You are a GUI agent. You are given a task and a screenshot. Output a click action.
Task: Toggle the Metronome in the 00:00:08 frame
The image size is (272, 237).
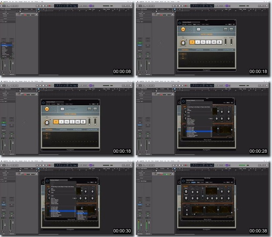[93, 6]
